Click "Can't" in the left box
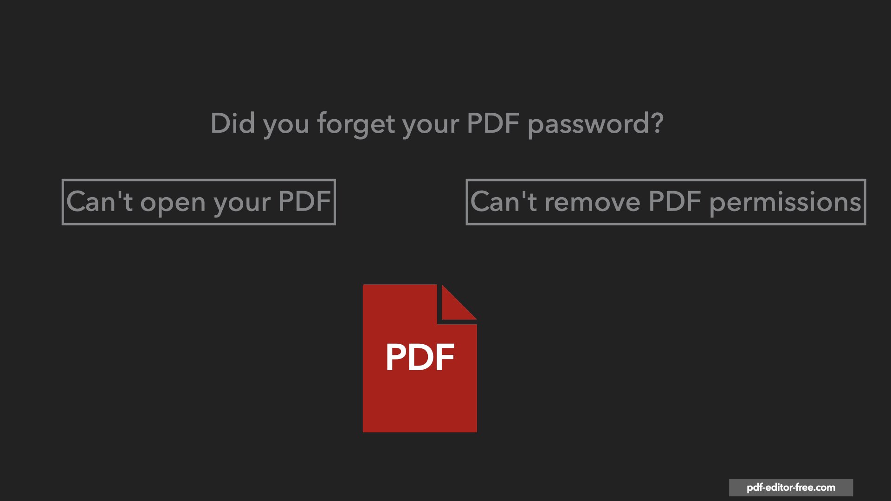This screenshot has width=891, height=501. click(x=99, y=201)
